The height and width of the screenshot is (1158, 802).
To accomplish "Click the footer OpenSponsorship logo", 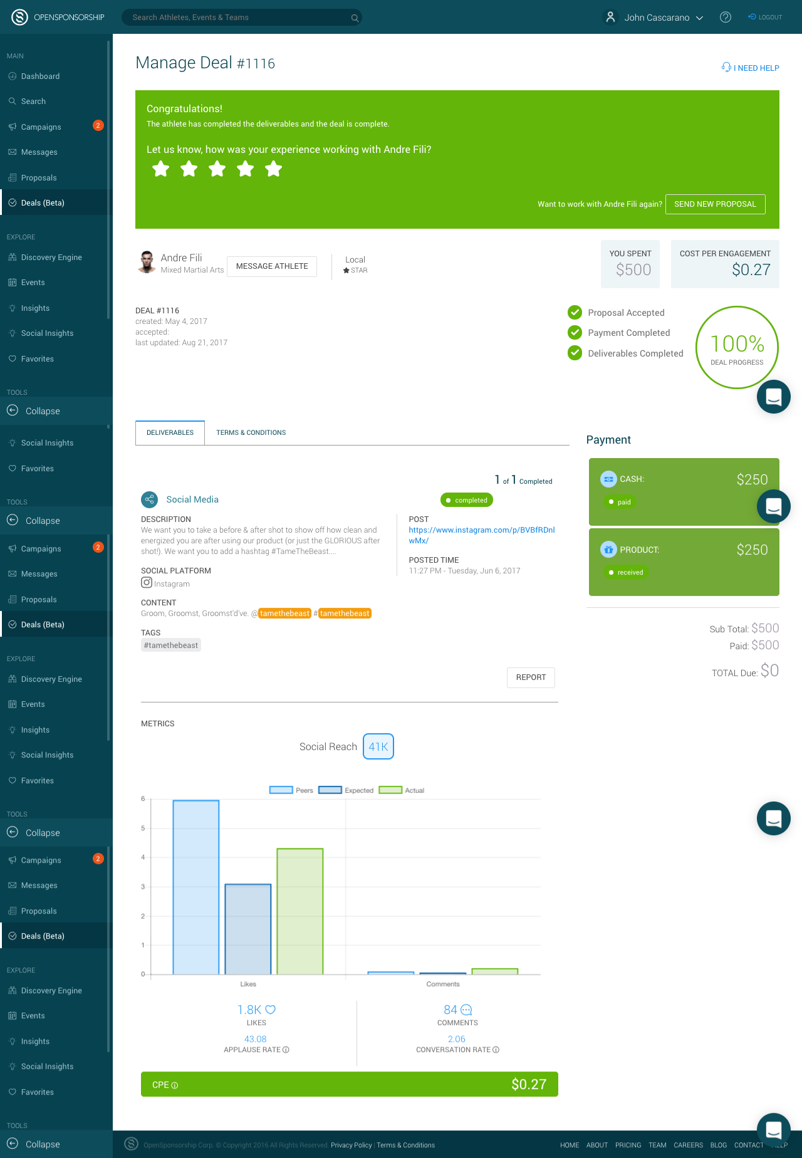I will 131,1144.
